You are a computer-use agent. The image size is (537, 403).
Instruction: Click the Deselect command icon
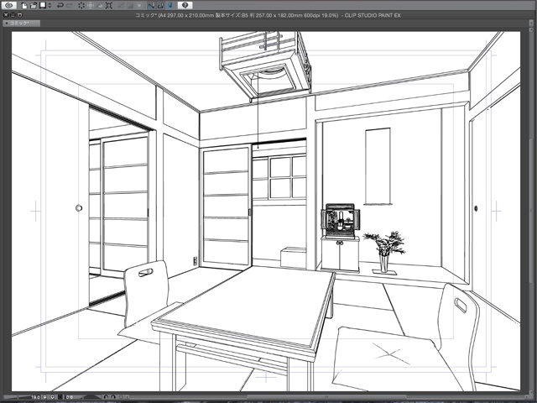coord(121,6)
